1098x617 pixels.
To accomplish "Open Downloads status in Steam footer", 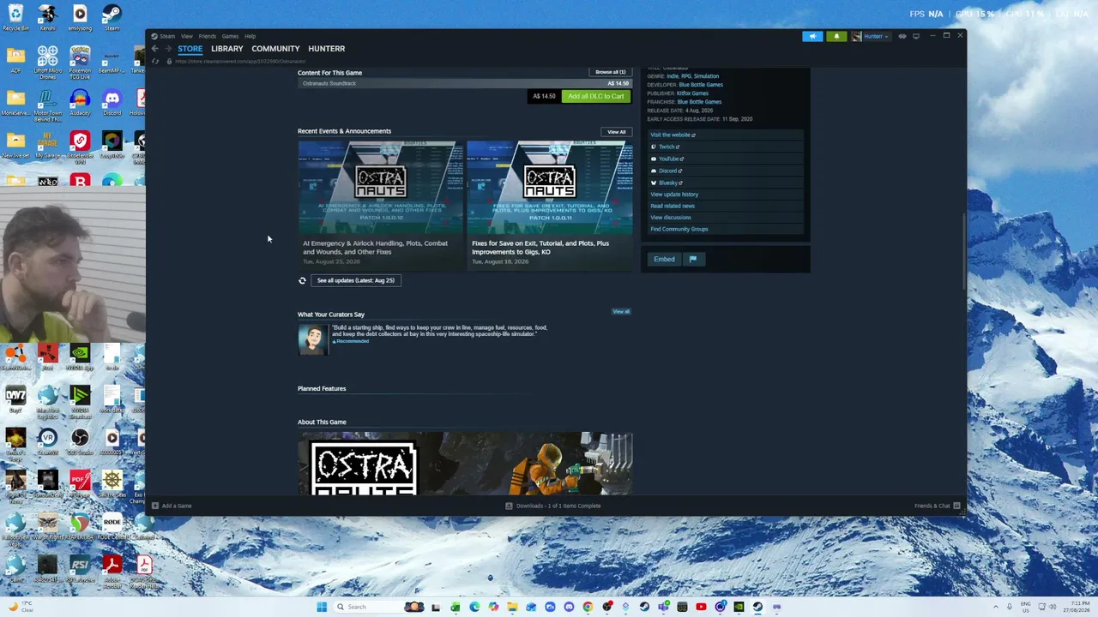I will pyautogui.click(x=553, y=506).
